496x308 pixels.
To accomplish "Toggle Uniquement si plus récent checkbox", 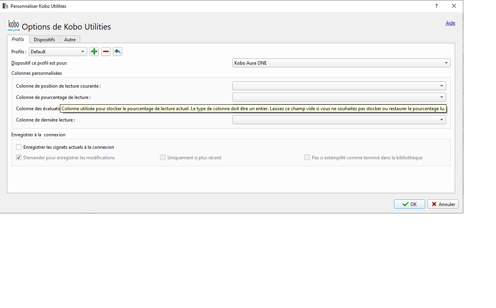I will tap(163, 158).
